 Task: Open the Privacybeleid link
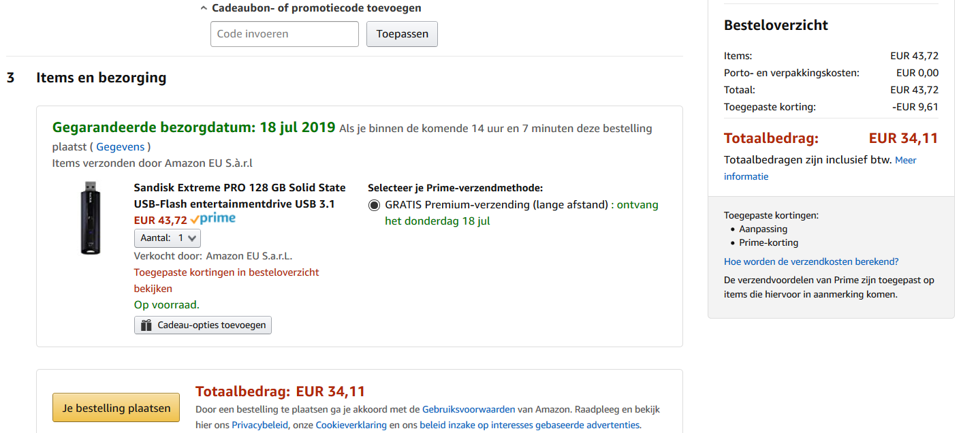(259, 425)
